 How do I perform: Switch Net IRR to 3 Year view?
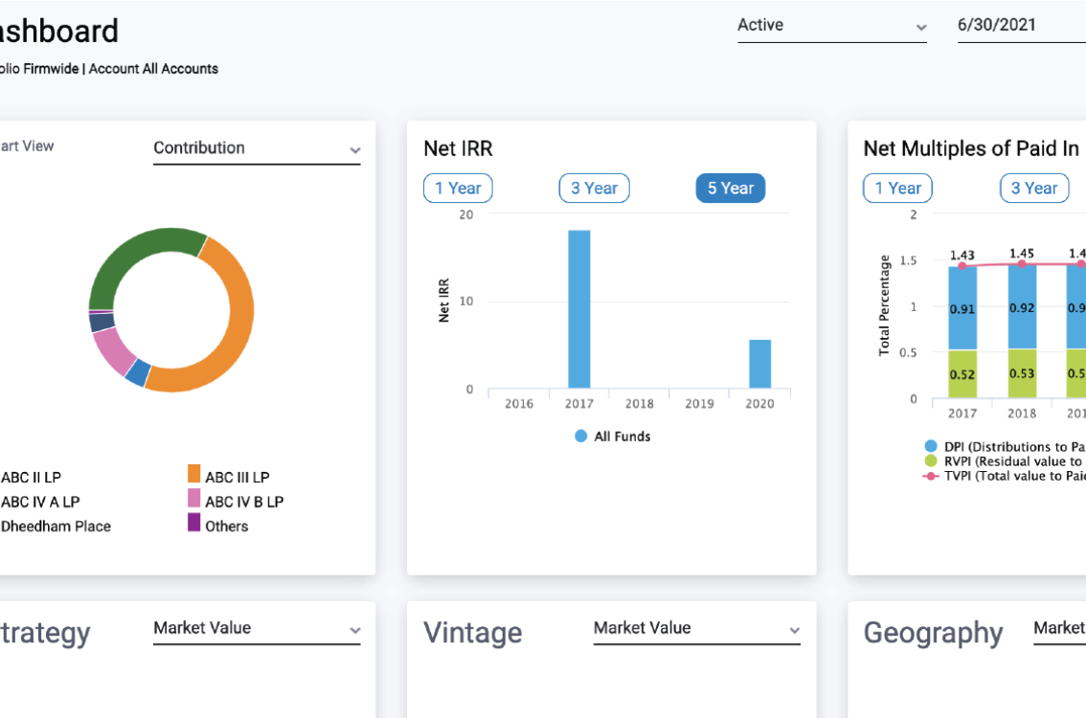click(594, 188)
